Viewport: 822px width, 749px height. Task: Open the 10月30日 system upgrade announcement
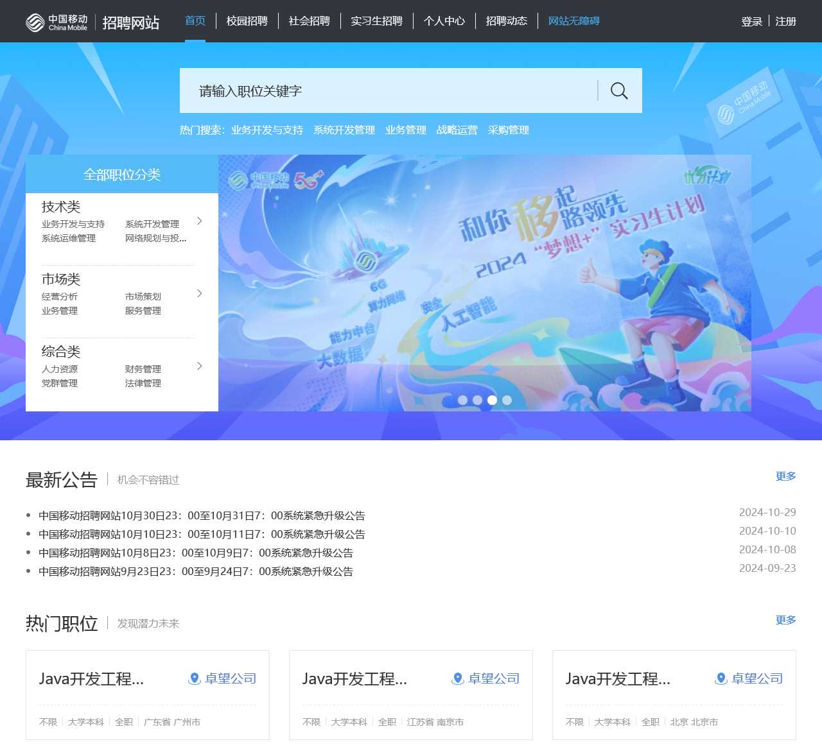(x=202, y=515)
